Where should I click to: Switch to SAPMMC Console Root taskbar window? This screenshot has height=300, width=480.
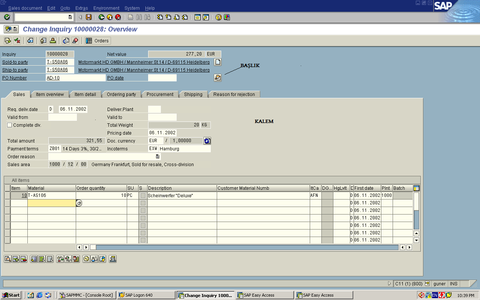click(87, 295)
